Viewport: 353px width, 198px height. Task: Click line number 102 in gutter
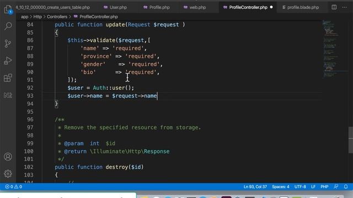29,167
